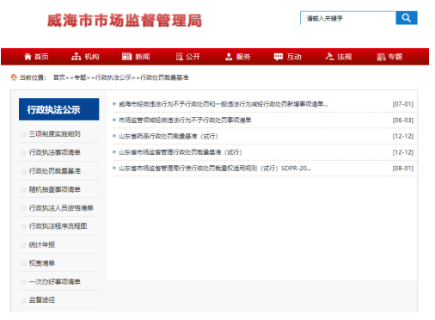Viewport: 435px width, 320px height.
Task: Open 权责清单 in the sidebar
Action: click(x=42, y=263)
